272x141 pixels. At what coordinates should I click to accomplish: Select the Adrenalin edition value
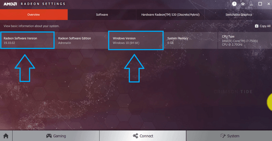(65, 43)
